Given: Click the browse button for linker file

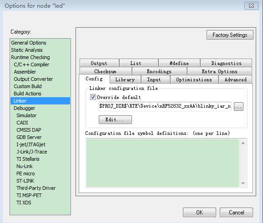Looking at the screenshot, I should click(238, 106).
